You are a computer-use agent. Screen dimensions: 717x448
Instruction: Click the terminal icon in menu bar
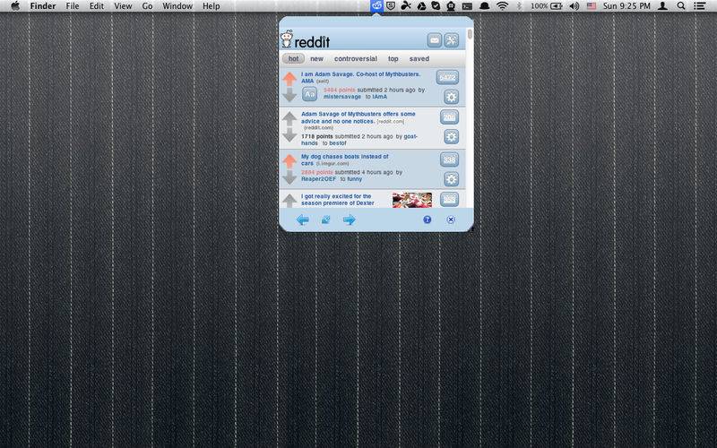tap(467, 6)
